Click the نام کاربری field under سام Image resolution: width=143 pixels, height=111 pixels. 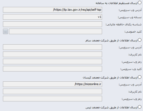point(52,54)
